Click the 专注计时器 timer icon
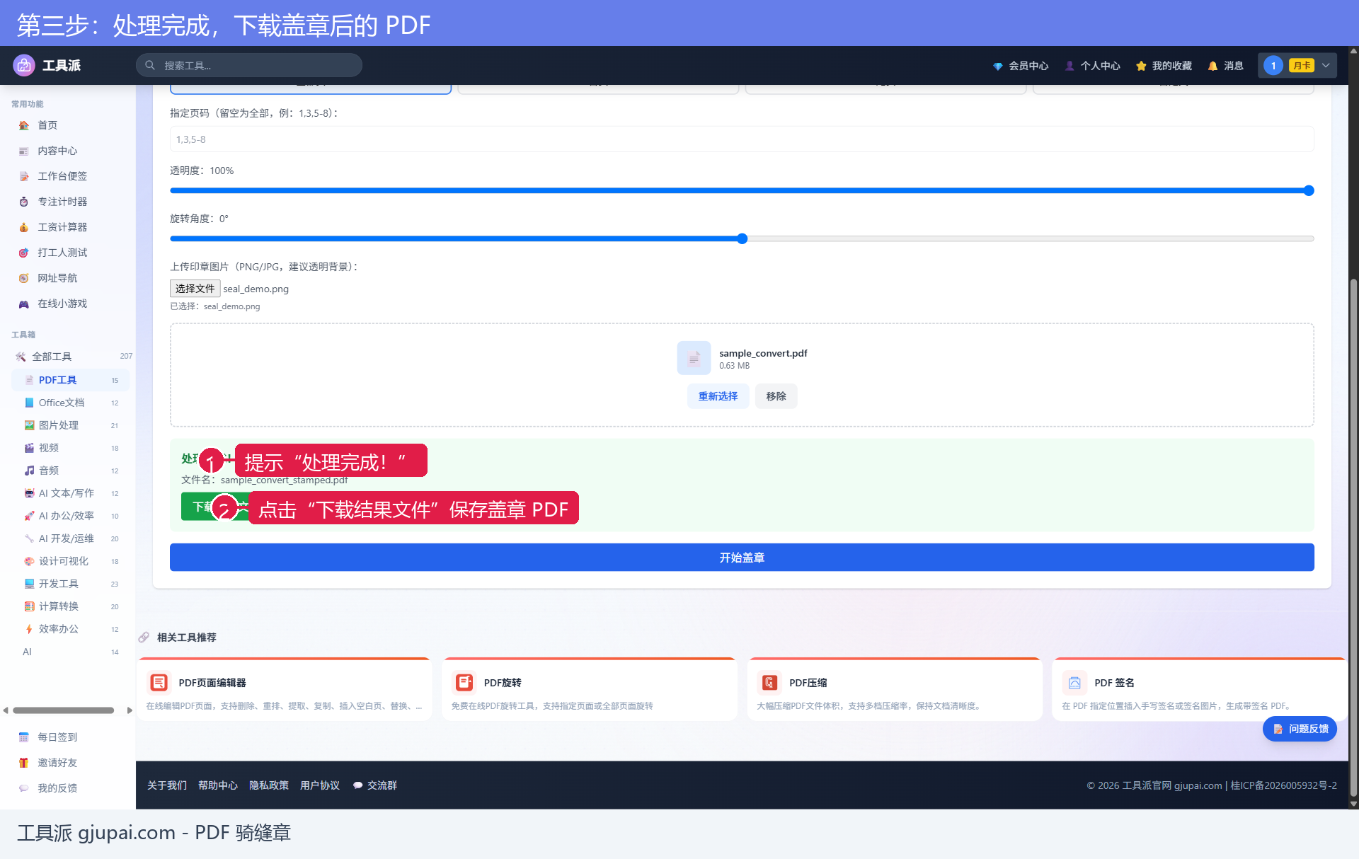Screen dimensions: 1359x859 pyautogui.click(x=24, y=202)
